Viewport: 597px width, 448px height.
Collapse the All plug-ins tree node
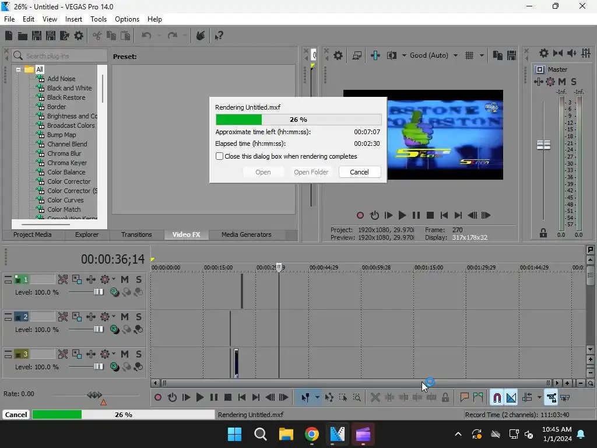click(x=18, y=70)
